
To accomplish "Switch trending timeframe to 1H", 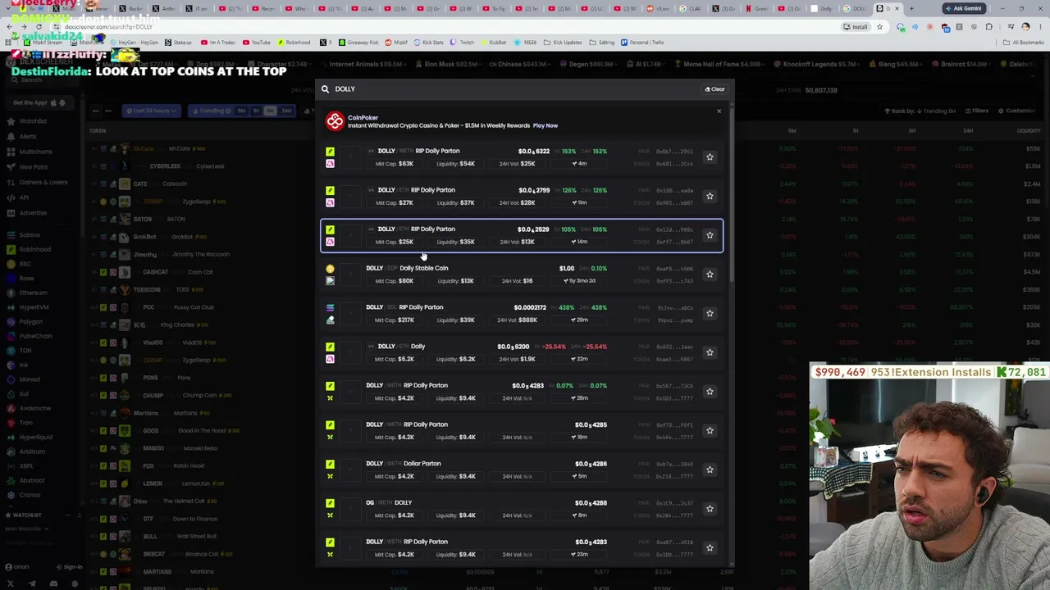I will (x=256, y=111).
